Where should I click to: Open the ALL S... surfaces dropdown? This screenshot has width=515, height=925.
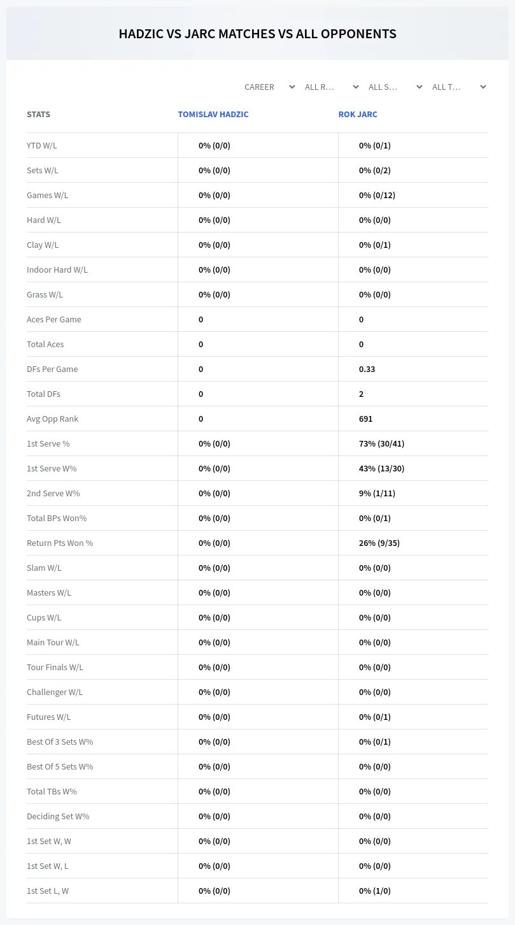[395, 87]
